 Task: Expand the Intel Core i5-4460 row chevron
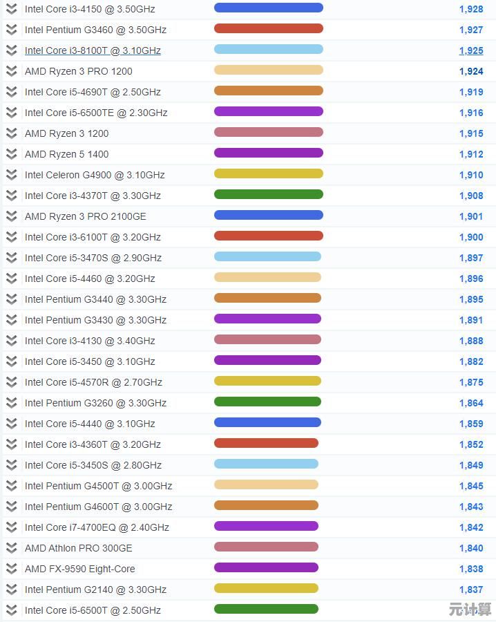click(12, 279)
